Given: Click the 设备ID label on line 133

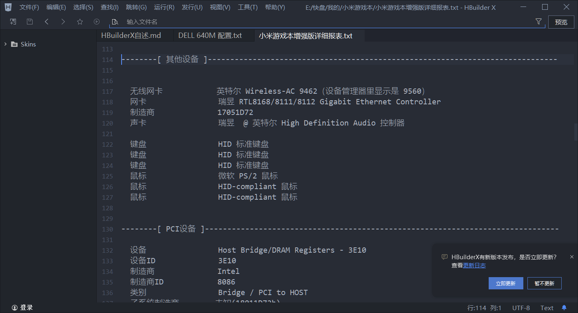Looking at the screenshot, I should (x=143, y=261).
